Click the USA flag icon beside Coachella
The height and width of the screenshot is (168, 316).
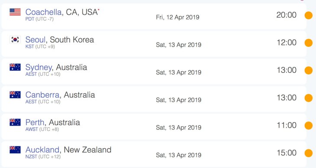(15, 12)
